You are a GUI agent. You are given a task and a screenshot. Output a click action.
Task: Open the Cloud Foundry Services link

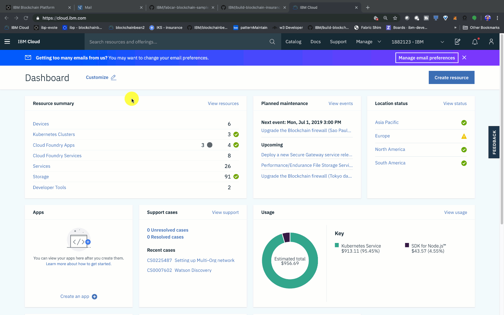[57, 156]
